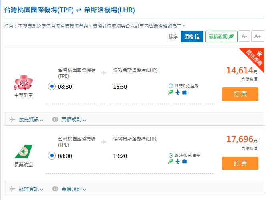Screen dimensions: 266x200
Task: Expand 航班資訊 for the EVA Air flight
Action: pyautogui.click(x=30, y=189)
